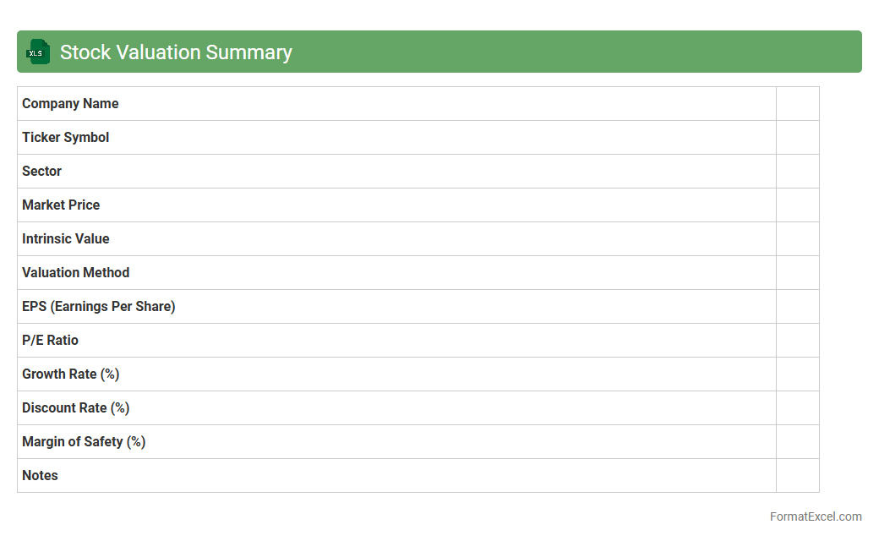Click the XLS file icon in header
The image size is (879, 541).
(38, 52)
